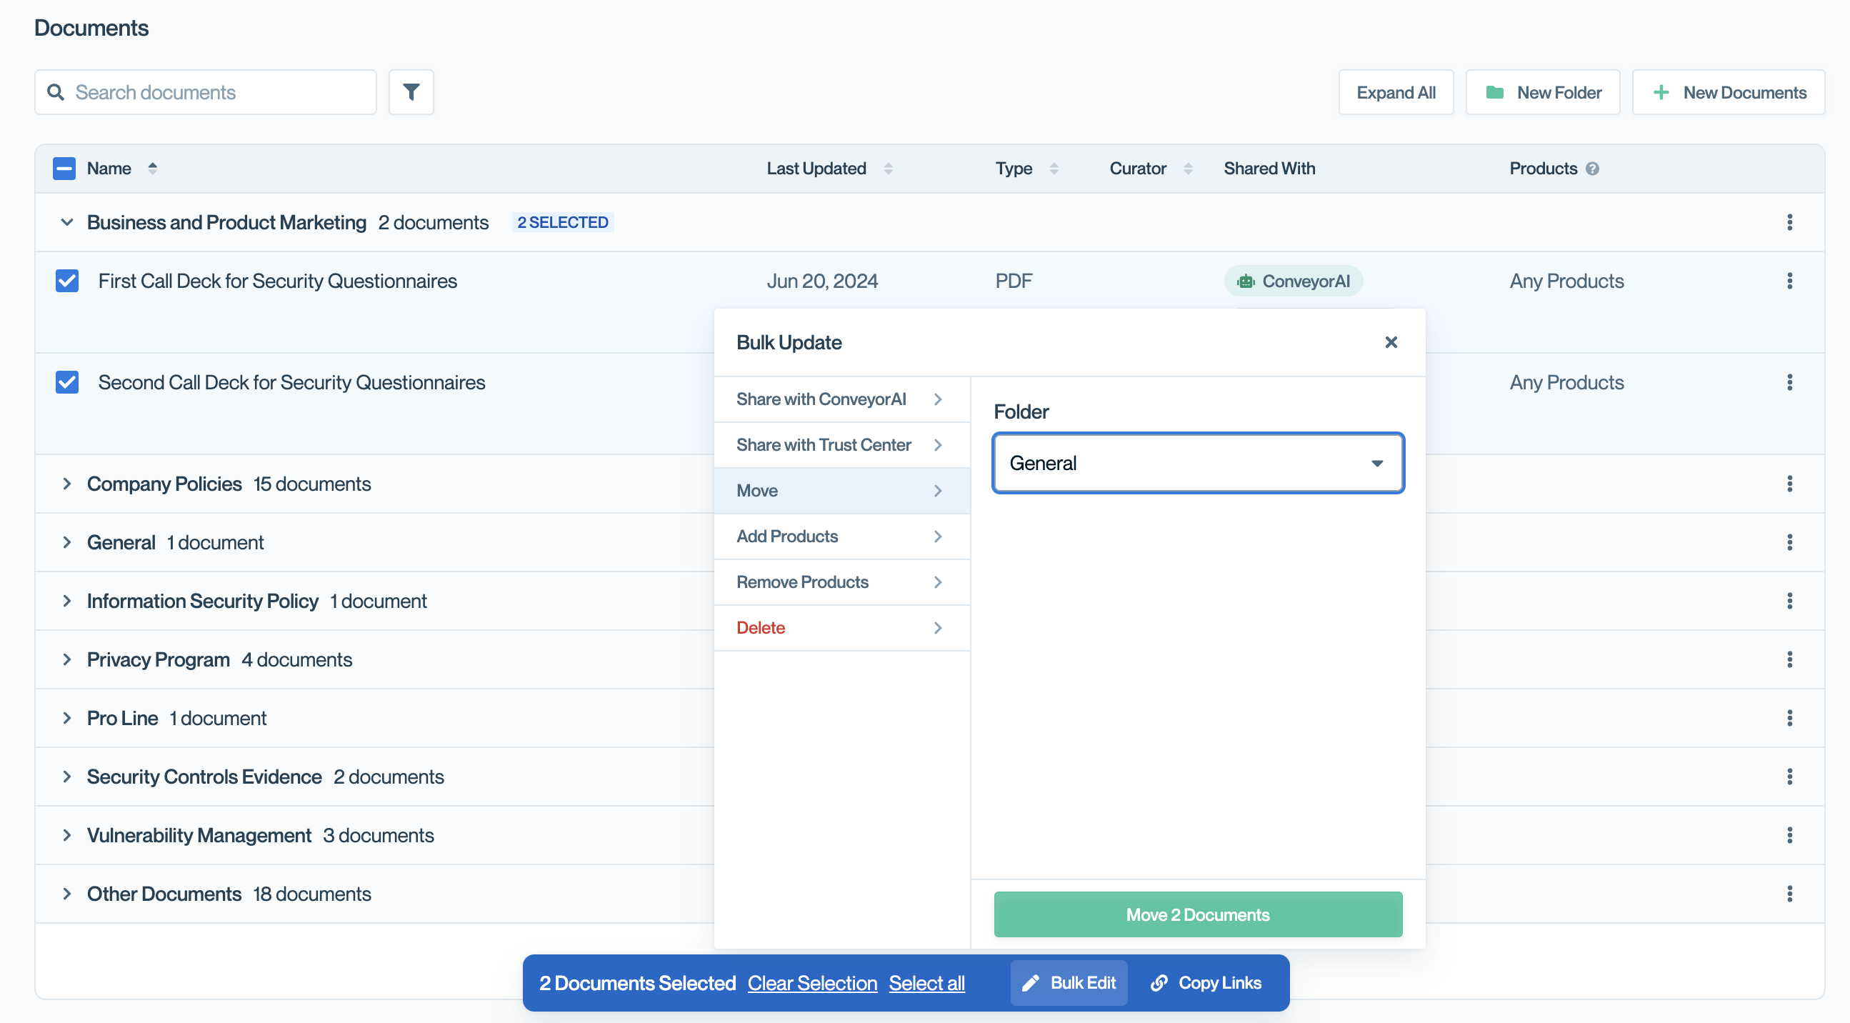Click the Products help question-mark icon

click(1592, 169)
